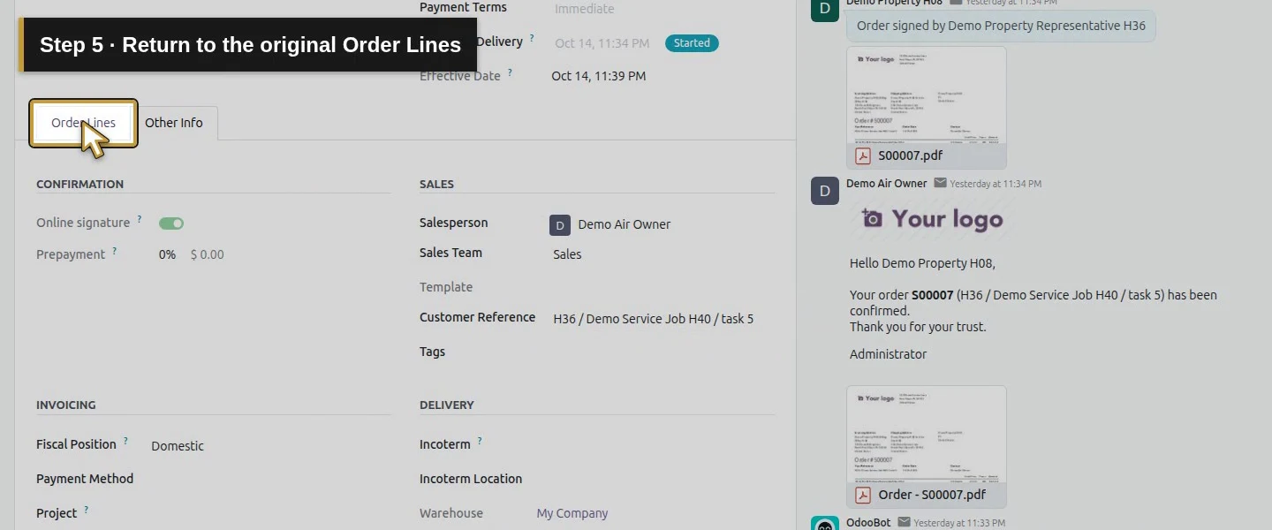Click the Order signed by Demo Property message
The image size is (1272, 530).
coord(1001,26)
